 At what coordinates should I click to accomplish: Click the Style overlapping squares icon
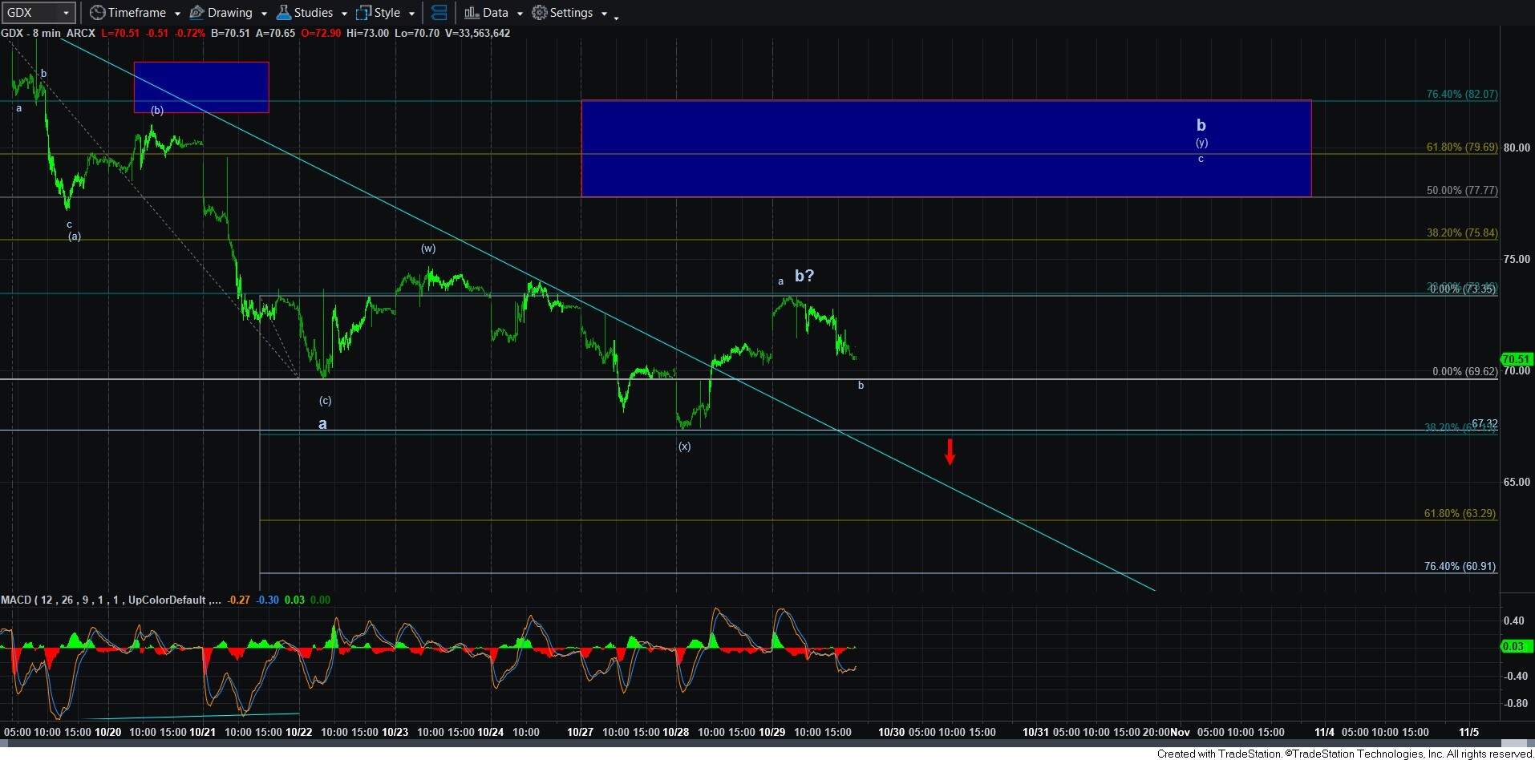(364, 13)
